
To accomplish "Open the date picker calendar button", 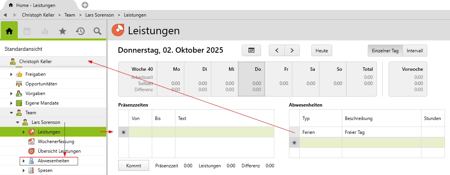I will tap(251, 50).
